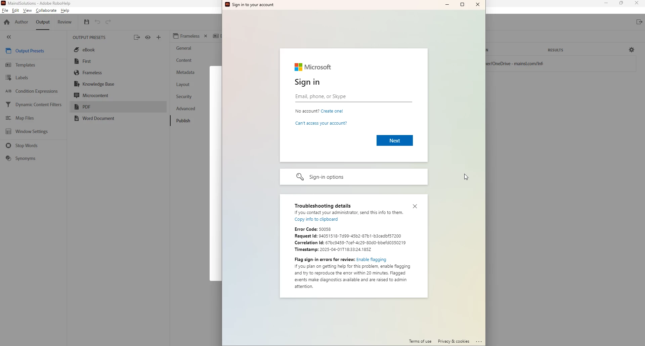Select the PDF output preset

pyautogui.click(x=118, y=107)
